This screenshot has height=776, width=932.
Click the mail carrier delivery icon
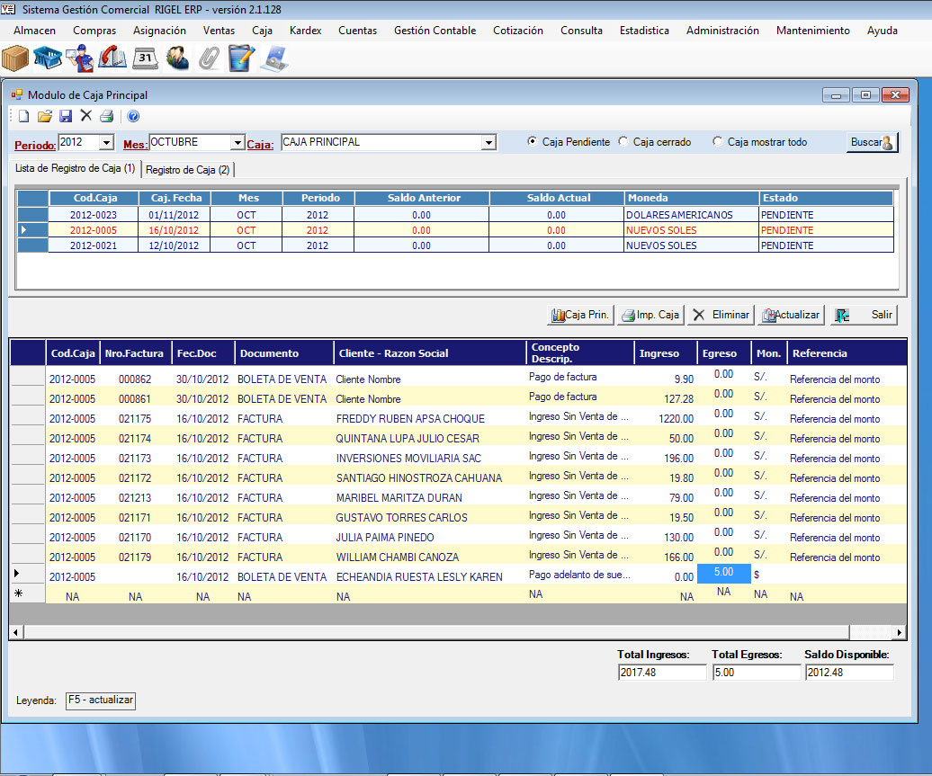80,58
